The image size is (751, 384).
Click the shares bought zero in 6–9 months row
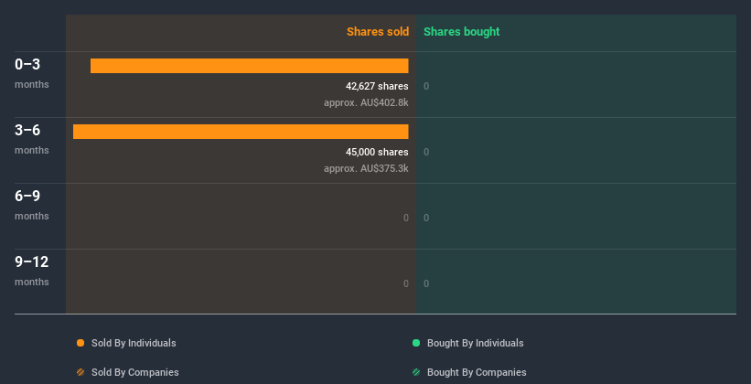point(426,218)
